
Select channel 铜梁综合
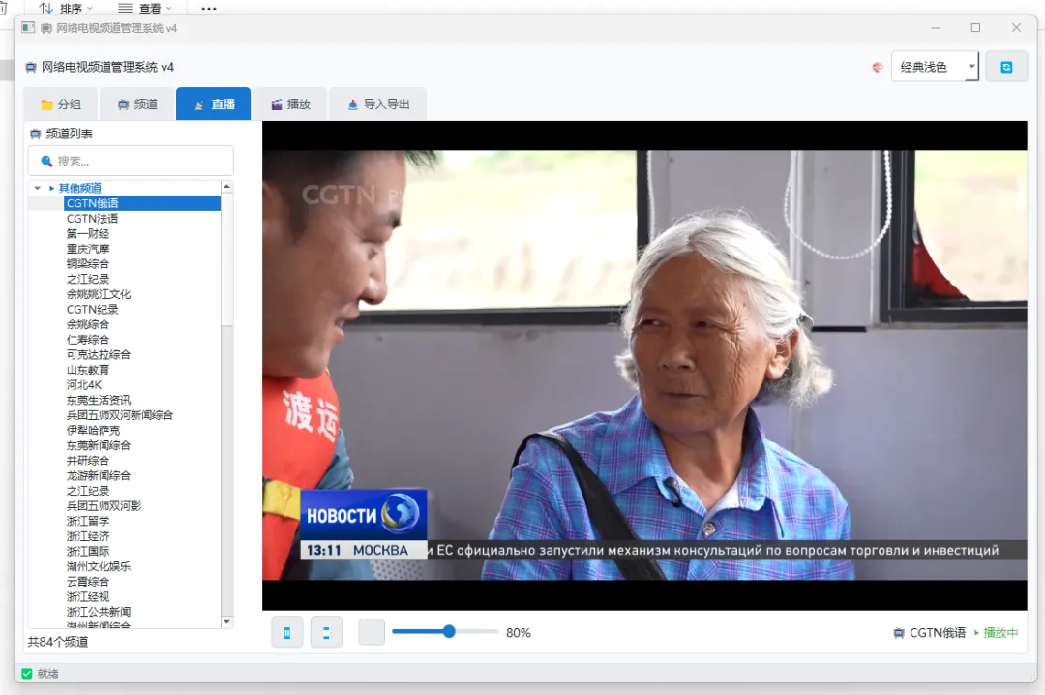pyautogui.click(x=87, y=264)
